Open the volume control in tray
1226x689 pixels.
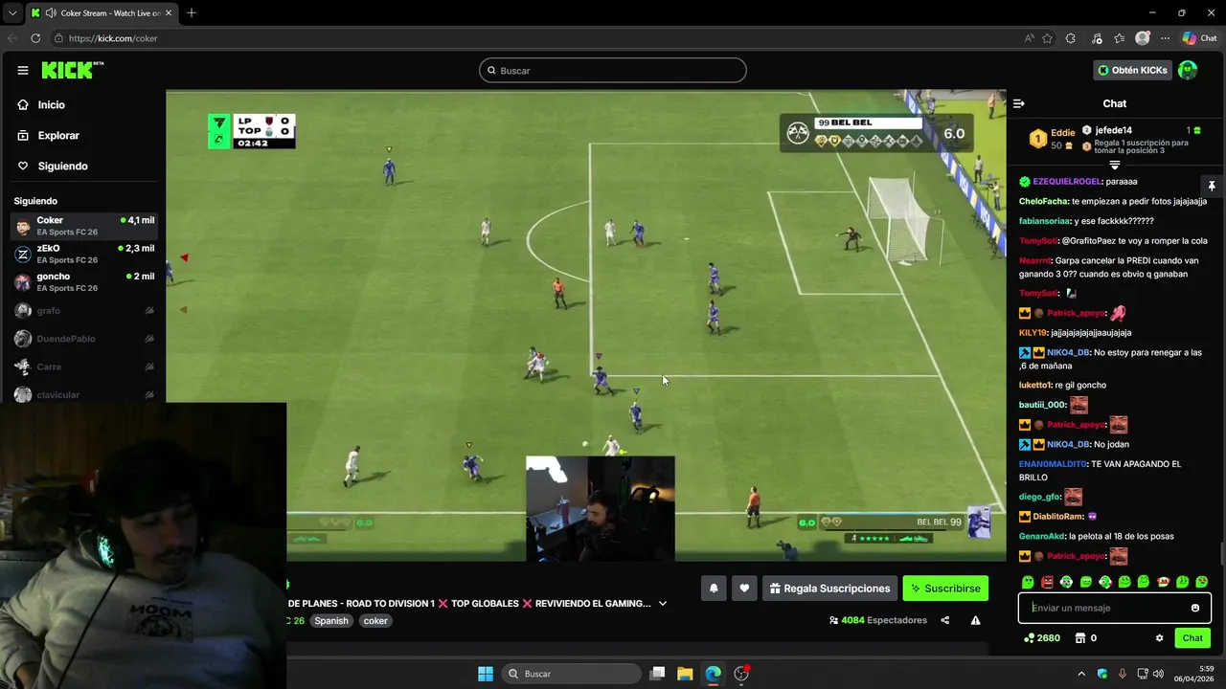tap(1158, 674)
